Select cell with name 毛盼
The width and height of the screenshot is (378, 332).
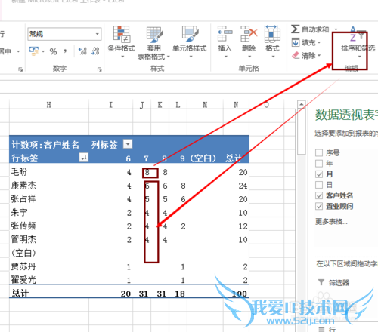49,172
